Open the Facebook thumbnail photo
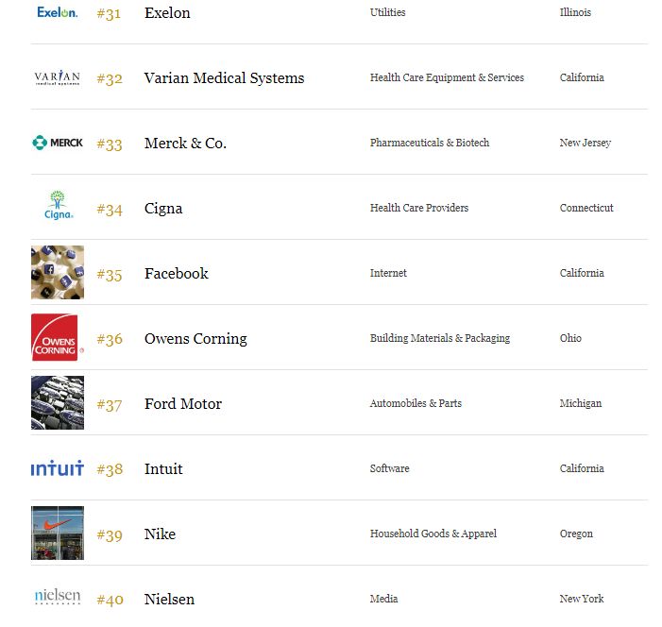The image size is (662, 627). coord(58,272)
